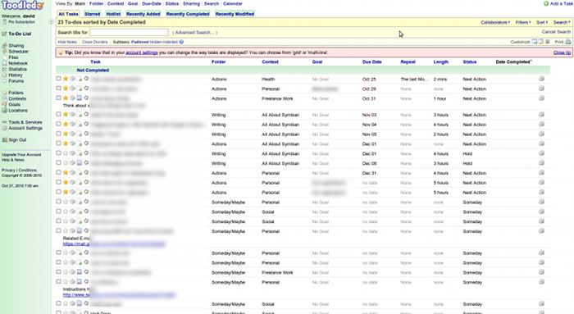The width and height of the screenshot is (574, 314).
Task: Open Scheduler in the sidebar
Action: pyautogui.click(x=18, y=52)
